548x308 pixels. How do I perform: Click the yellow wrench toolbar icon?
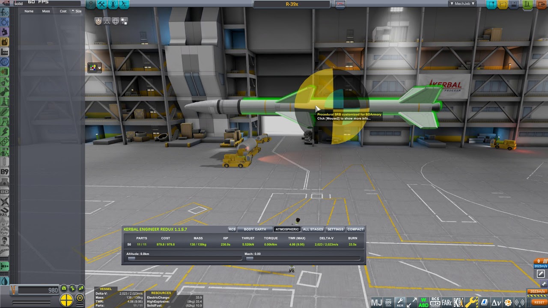(x=471, y=302)
